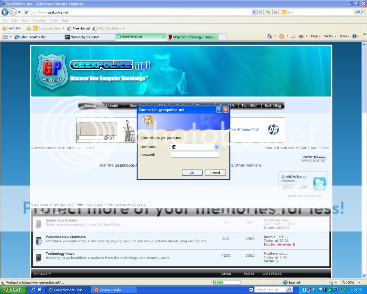Switch to the Cyber Stealth Labs tab
Viewport: 367px width, 294px height.
pyautogui.click(x=38, y=37)
